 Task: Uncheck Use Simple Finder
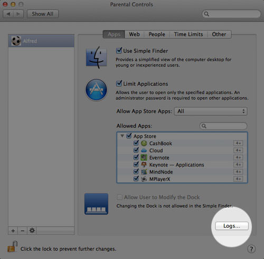(119, 51)
